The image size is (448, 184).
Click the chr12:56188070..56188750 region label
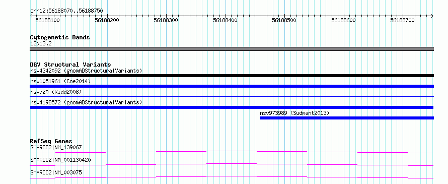pos(66,11)
